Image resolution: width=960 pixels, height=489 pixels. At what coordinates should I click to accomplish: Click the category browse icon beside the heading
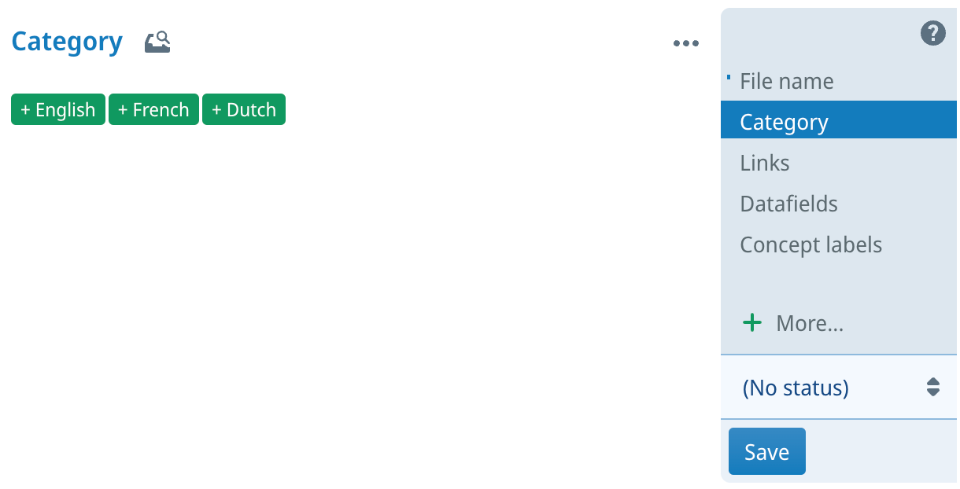pyautogui.click(x=157, y=42)
